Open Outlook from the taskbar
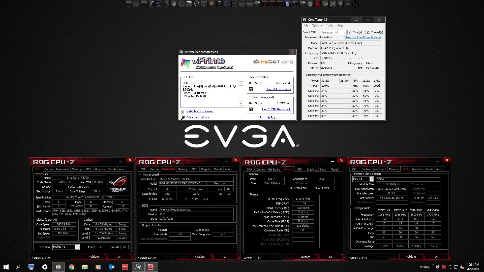Screen dimensions: 484x272 (x=112, y=267)
